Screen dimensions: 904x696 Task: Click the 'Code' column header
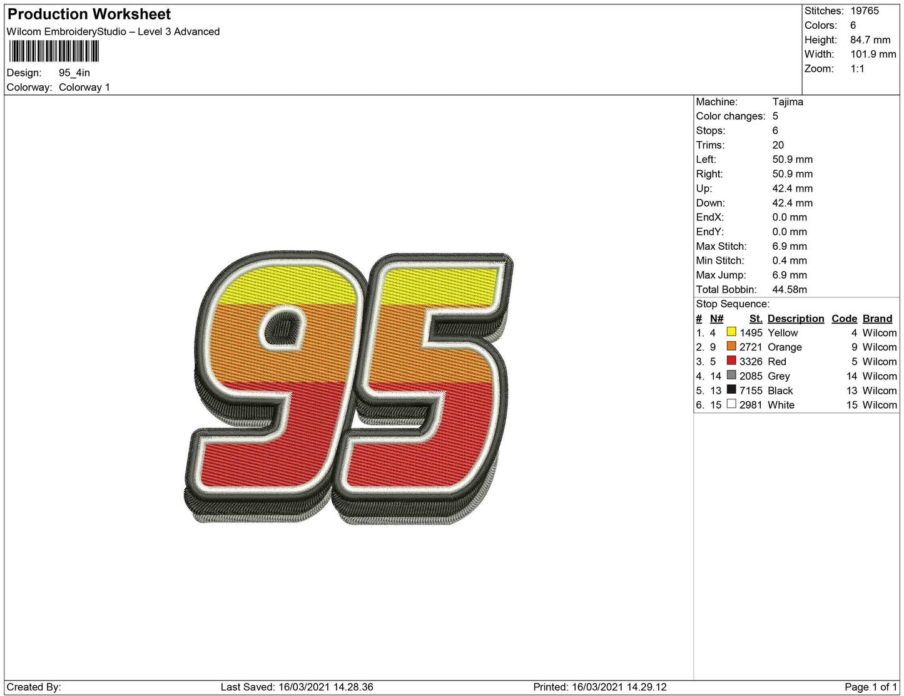[x=844, y=318]
